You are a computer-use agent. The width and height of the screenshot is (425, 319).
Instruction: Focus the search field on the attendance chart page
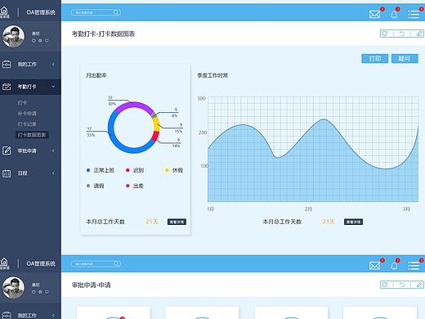pyautogui.click(x=96, y=12)
